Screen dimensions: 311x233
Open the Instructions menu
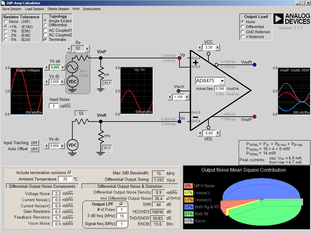(92, 9)
